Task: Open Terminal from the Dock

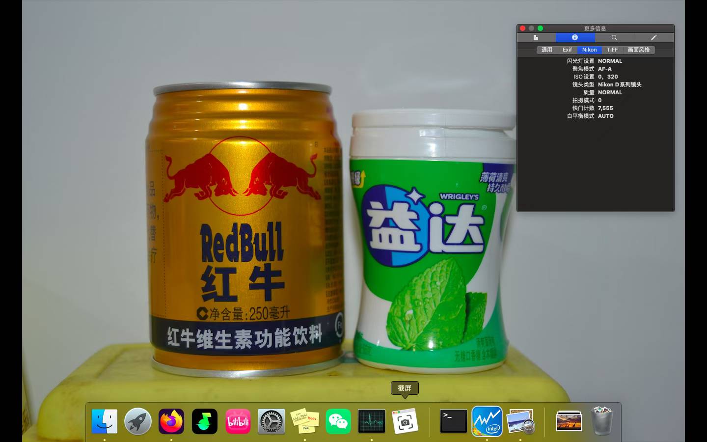Action: 454,421
